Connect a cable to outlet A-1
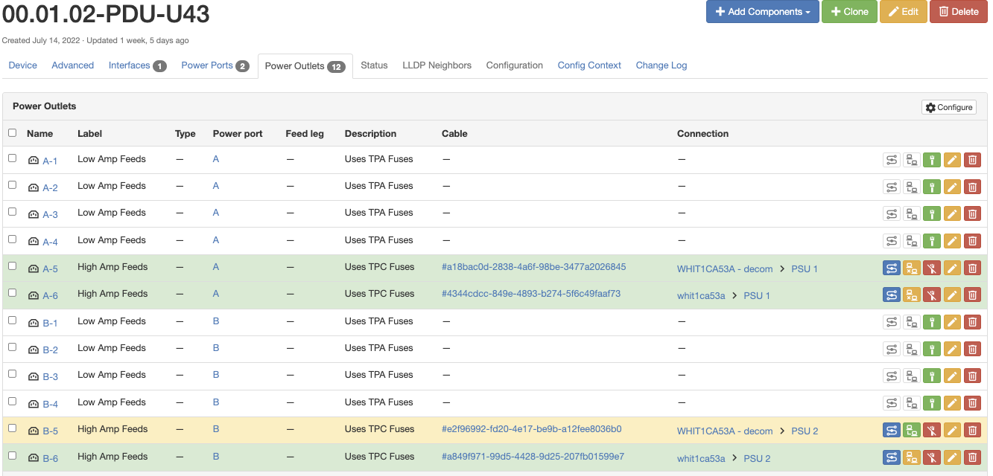Viewport: 993px width, 476px height. pyautogui.click(x=932, y=159)
